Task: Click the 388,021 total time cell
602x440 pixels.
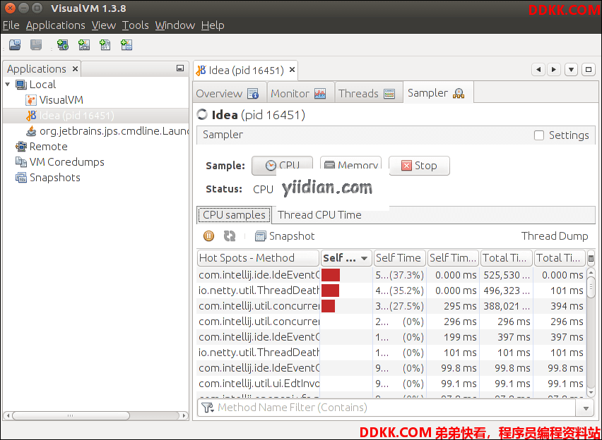Action: [x=507, y=306]
